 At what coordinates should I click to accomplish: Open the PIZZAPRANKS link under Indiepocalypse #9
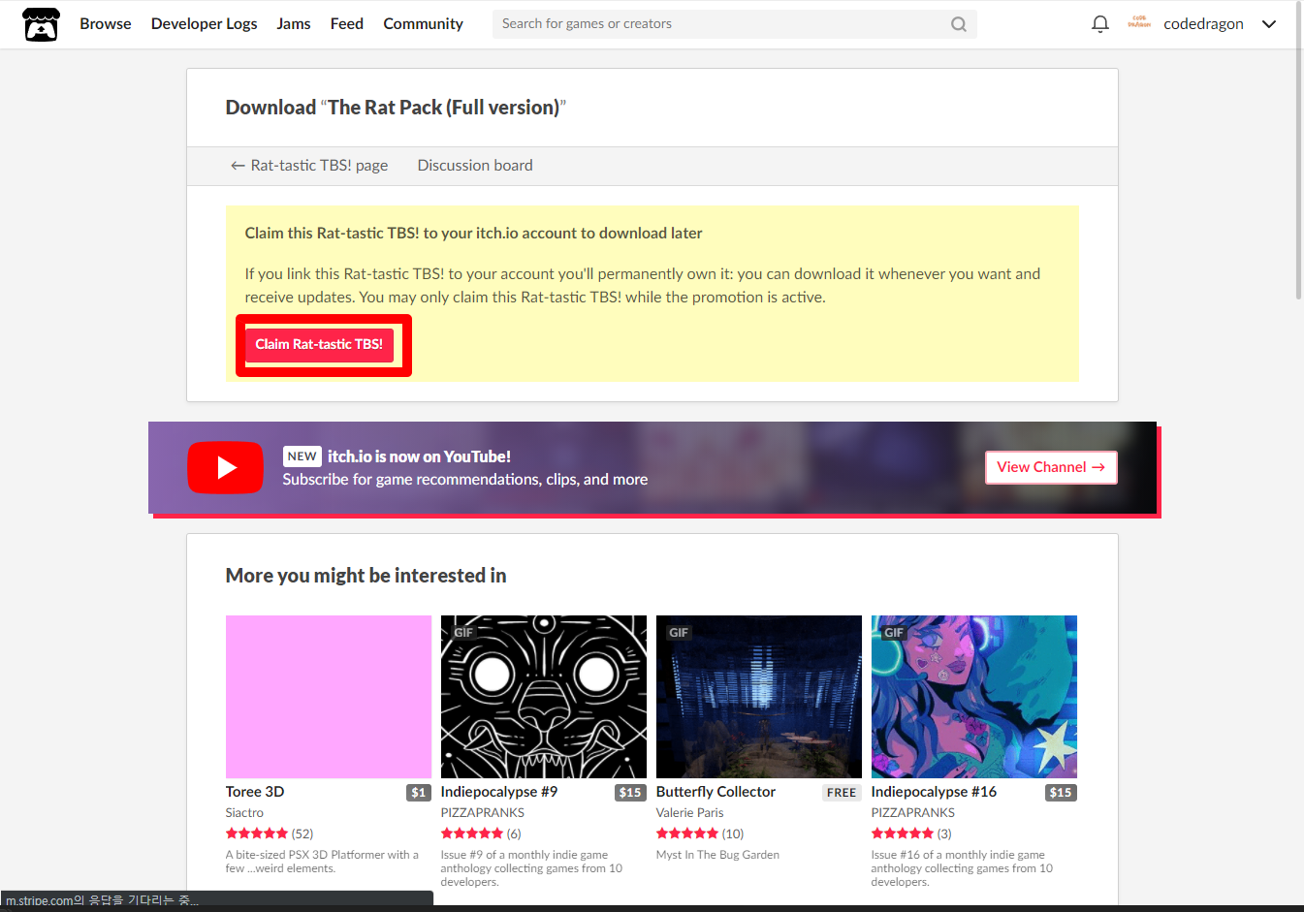(x=483, y=813)
